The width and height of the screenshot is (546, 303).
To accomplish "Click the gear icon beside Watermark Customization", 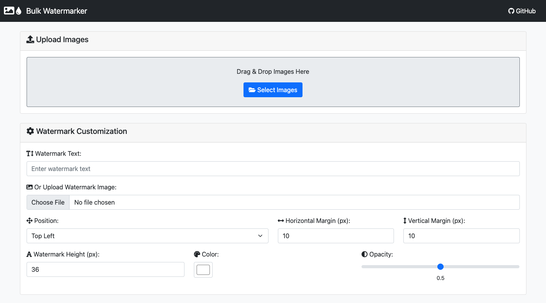I will point(30,131).
